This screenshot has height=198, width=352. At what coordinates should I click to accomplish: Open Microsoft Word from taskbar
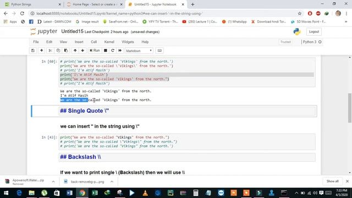coord(69,193)
